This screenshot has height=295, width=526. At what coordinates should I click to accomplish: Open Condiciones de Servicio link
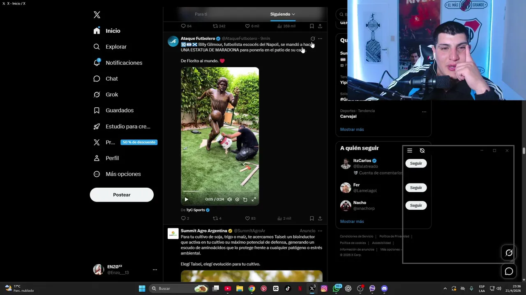356,236
